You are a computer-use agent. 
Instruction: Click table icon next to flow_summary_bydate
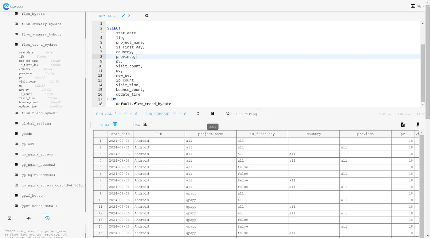pyautogui.click(x=17, y=24)
